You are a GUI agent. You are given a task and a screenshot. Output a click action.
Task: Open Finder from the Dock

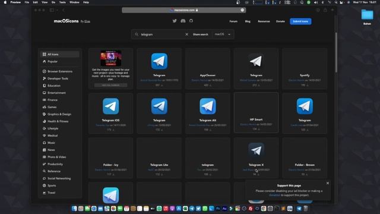click(74, 209)
